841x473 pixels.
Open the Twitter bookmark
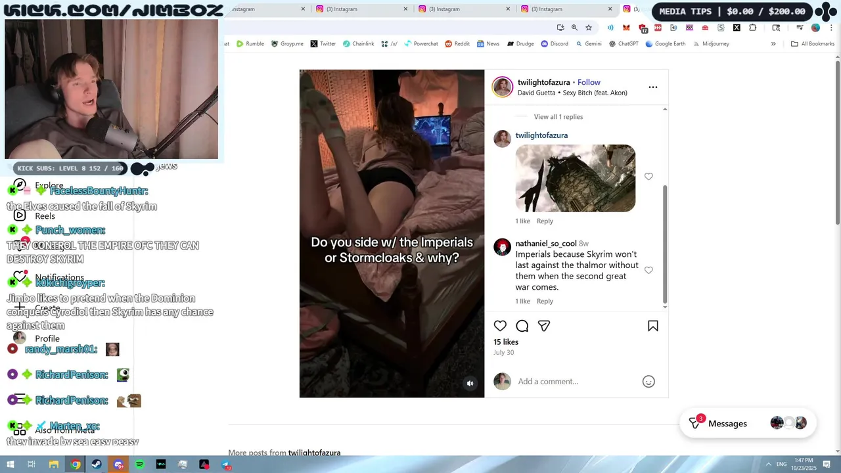(323, 44)
